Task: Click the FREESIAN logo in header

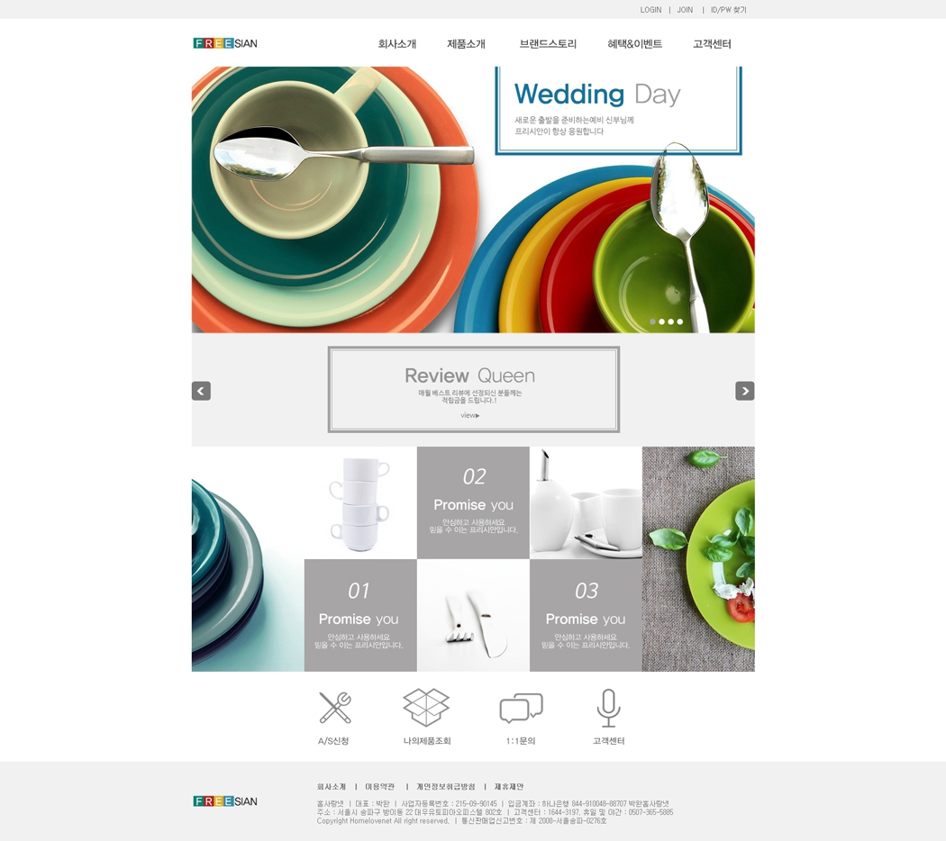Action: click(x=225, y=43)
